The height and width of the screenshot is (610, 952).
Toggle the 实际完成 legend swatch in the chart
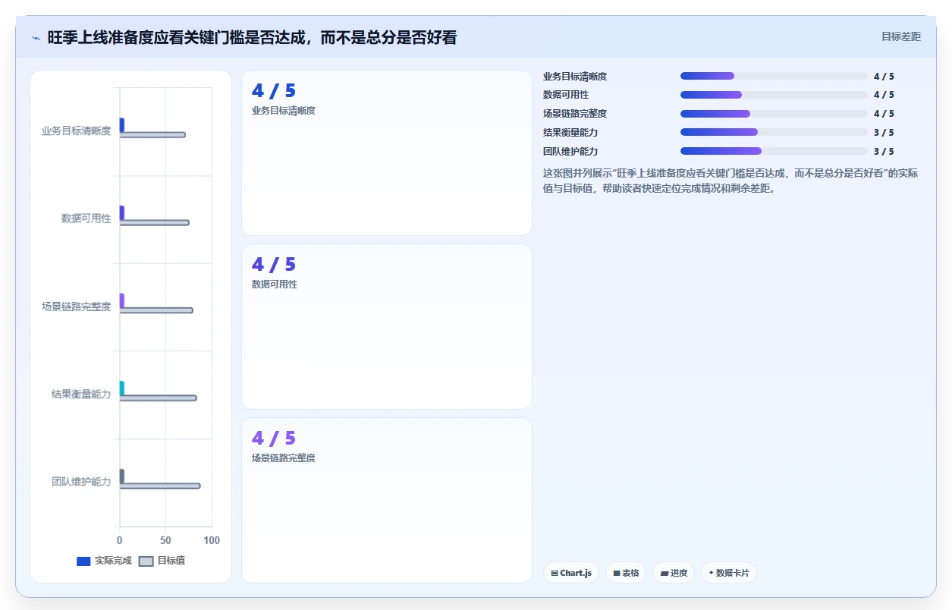83,561
